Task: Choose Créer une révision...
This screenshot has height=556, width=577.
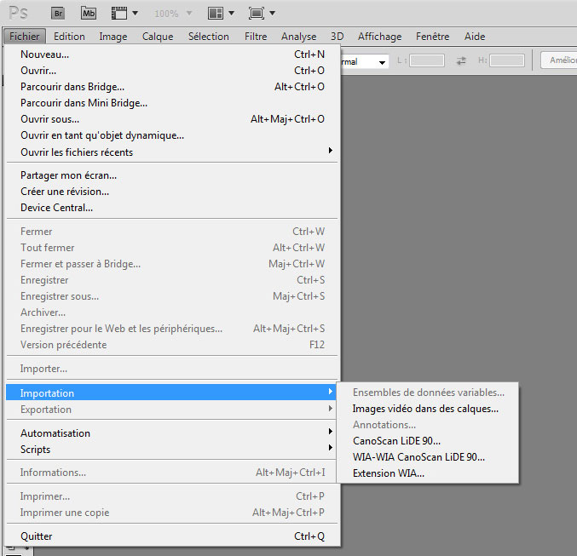Action: click(172, 192)
